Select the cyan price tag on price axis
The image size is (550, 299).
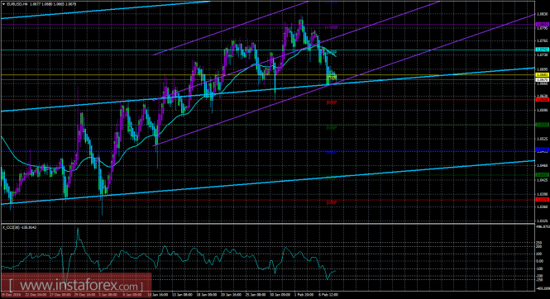click(543, 50)
